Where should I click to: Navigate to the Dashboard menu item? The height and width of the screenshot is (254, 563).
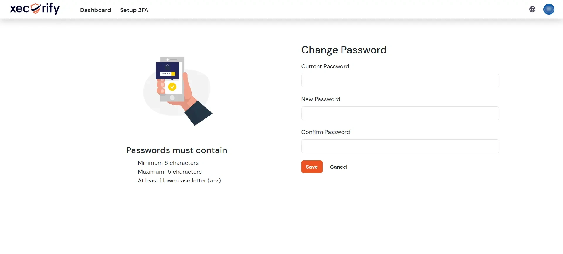click(x=95, y=10)
